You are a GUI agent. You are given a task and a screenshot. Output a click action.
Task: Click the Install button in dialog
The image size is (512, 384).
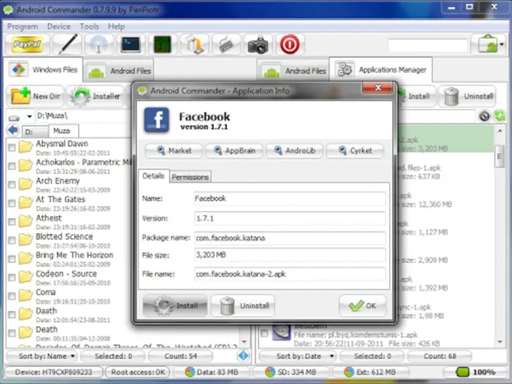(175, 306)
